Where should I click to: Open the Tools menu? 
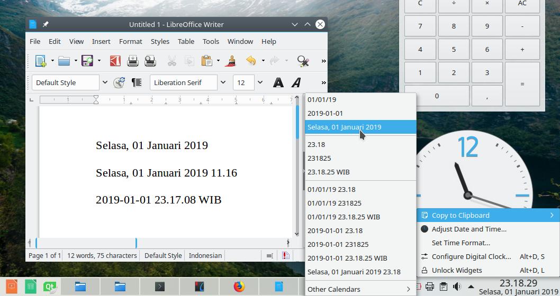(211, 41)
